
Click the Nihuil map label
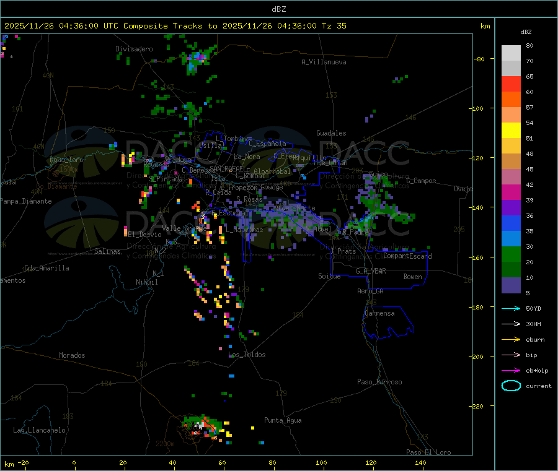point(146,282)
